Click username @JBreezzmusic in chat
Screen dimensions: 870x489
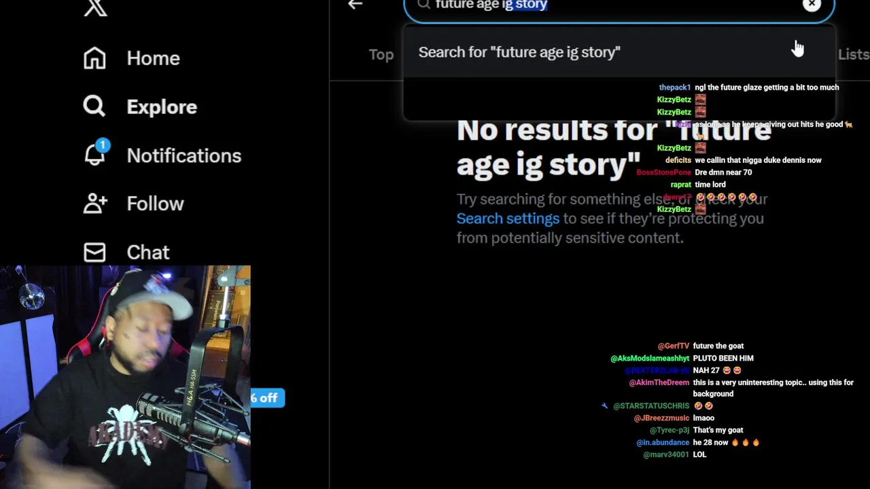tap(661, 418)
